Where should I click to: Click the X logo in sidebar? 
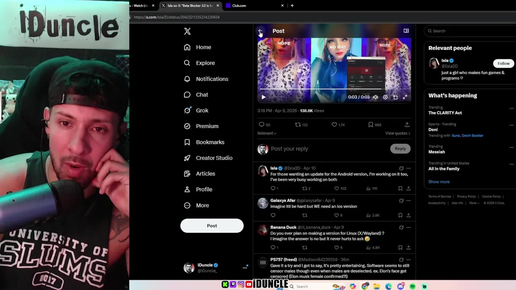click(187, 31)
